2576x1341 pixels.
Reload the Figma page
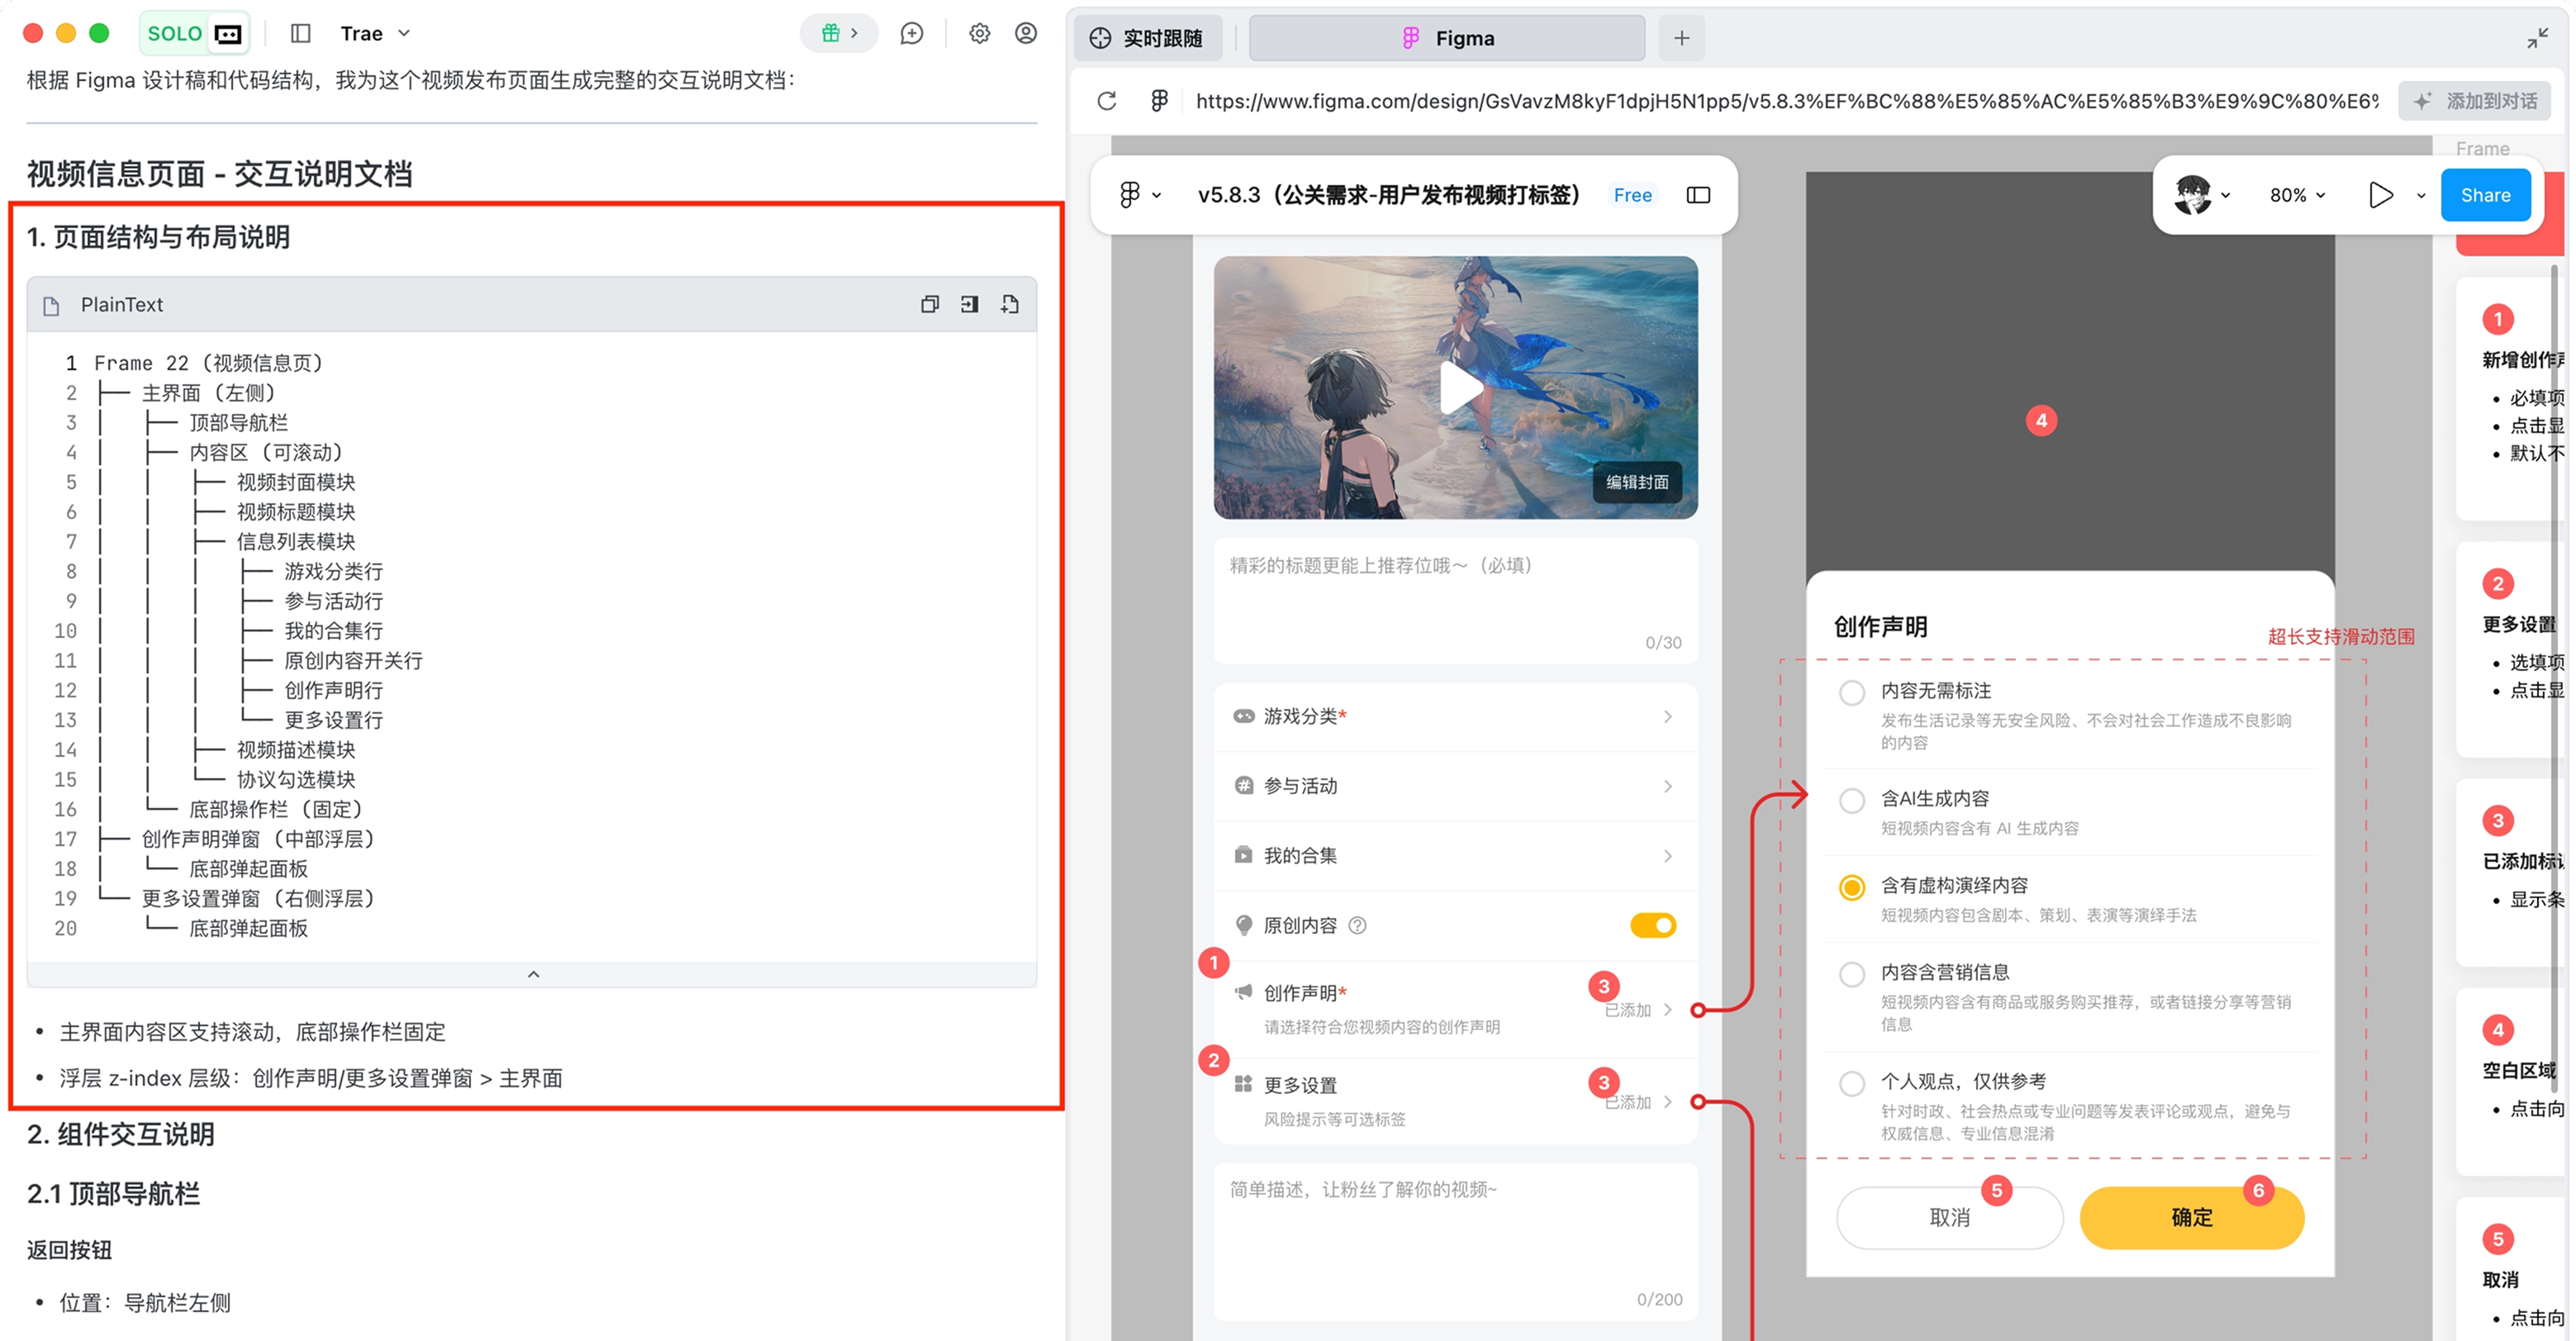pyautogui.click(x=1107, y=101)
